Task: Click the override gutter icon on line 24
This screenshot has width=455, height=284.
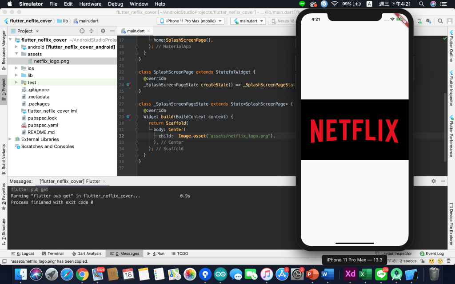Action: coord(128,85)
